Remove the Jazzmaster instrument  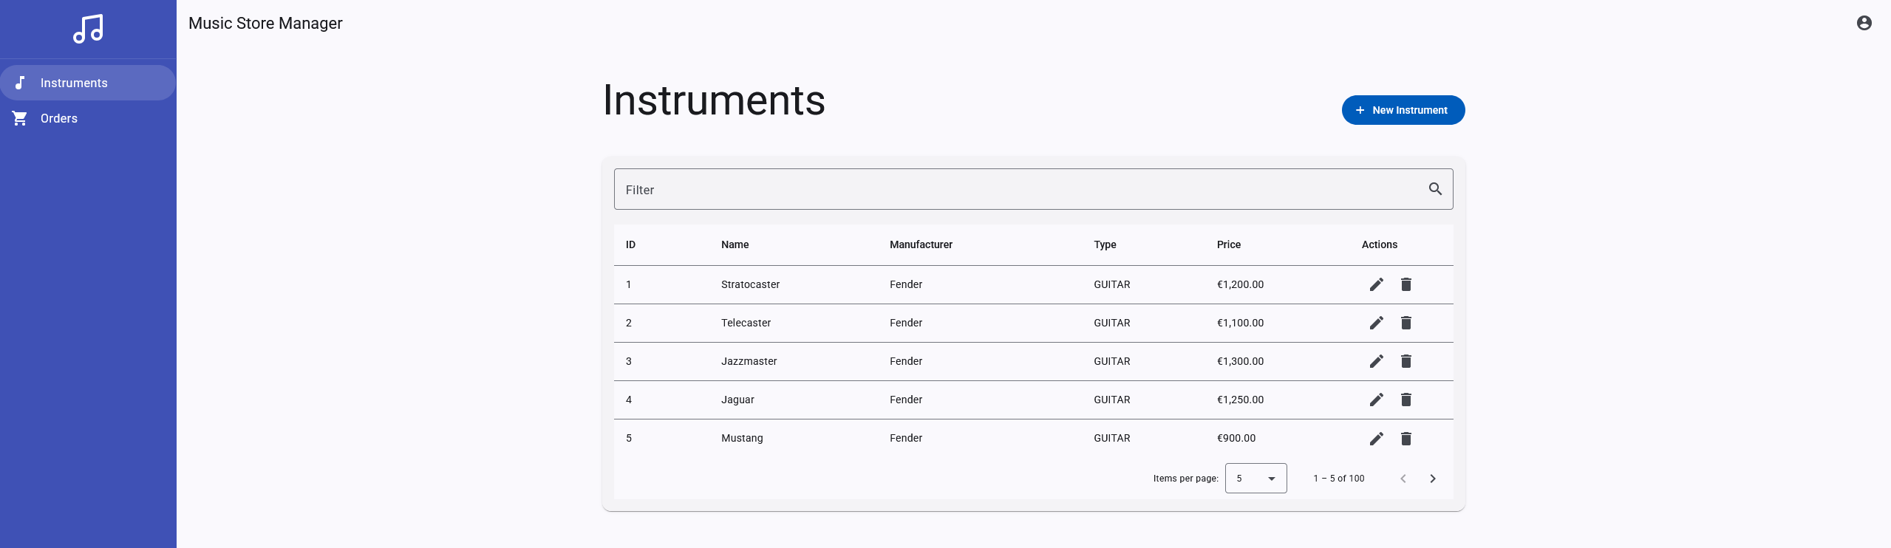1406,361
